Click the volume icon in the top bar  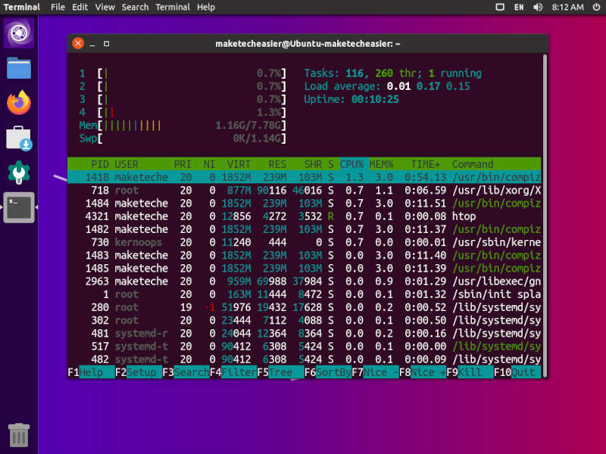click(x=538, y=7)
